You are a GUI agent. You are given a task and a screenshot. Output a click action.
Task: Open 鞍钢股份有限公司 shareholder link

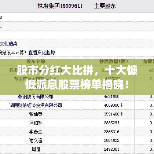tap(36, 96)
